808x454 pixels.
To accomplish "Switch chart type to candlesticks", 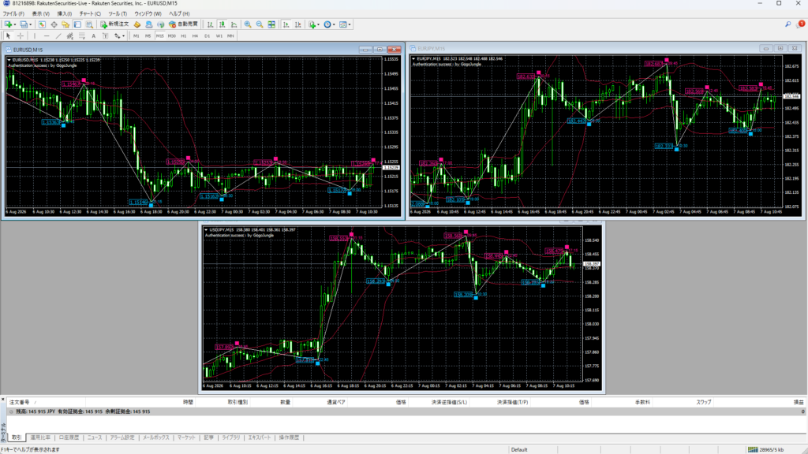I will pos(222,24).
